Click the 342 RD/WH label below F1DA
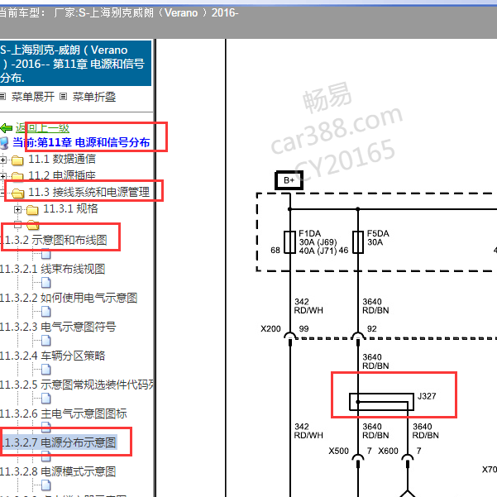Viewport: 497px width, 497px height. (x=308, y=306)
